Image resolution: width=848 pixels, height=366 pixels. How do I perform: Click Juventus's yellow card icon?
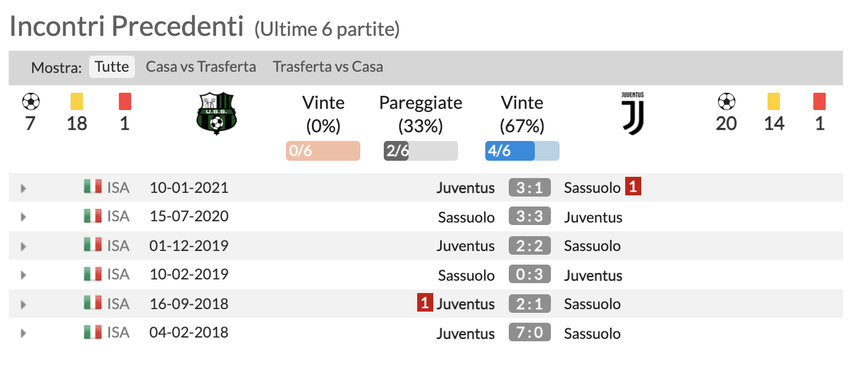774,101
